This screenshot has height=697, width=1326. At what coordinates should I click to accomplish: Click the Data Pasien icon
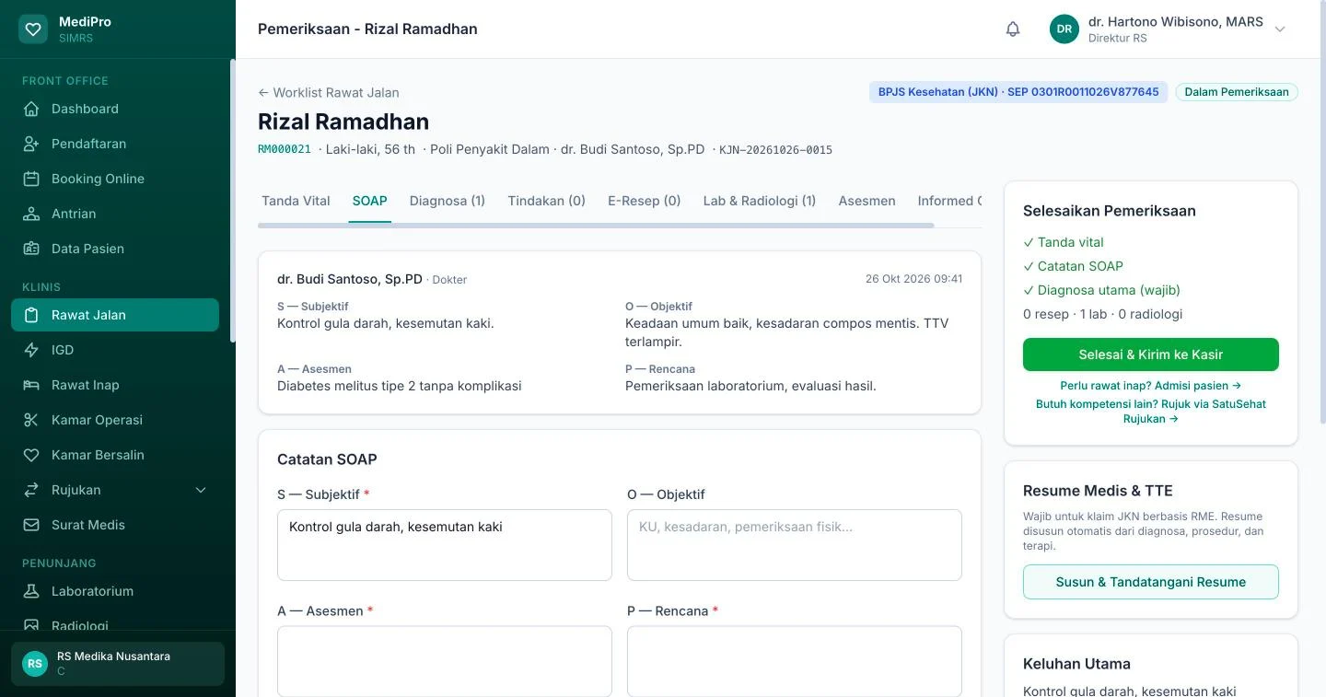click(31, 249)
